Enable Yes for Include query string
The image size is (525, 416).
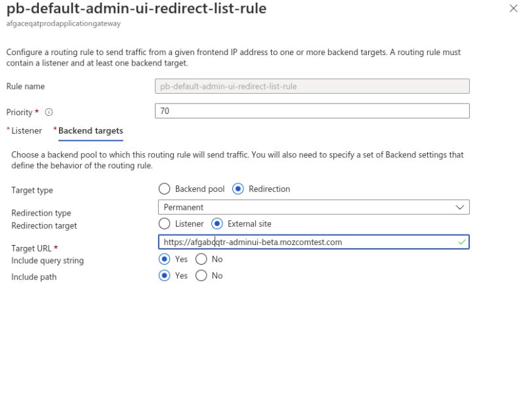click(164, 259)
